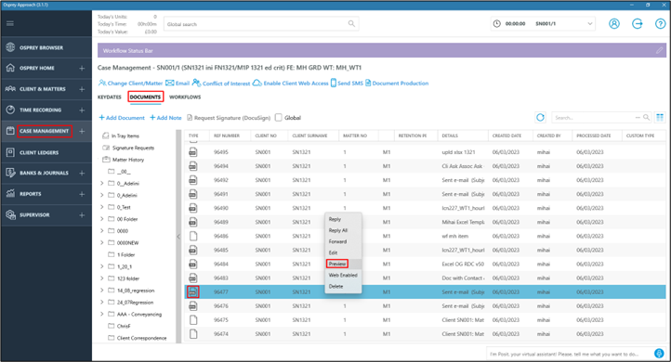Click the Email link
671x362 pixels.
[x=178, y=83]
